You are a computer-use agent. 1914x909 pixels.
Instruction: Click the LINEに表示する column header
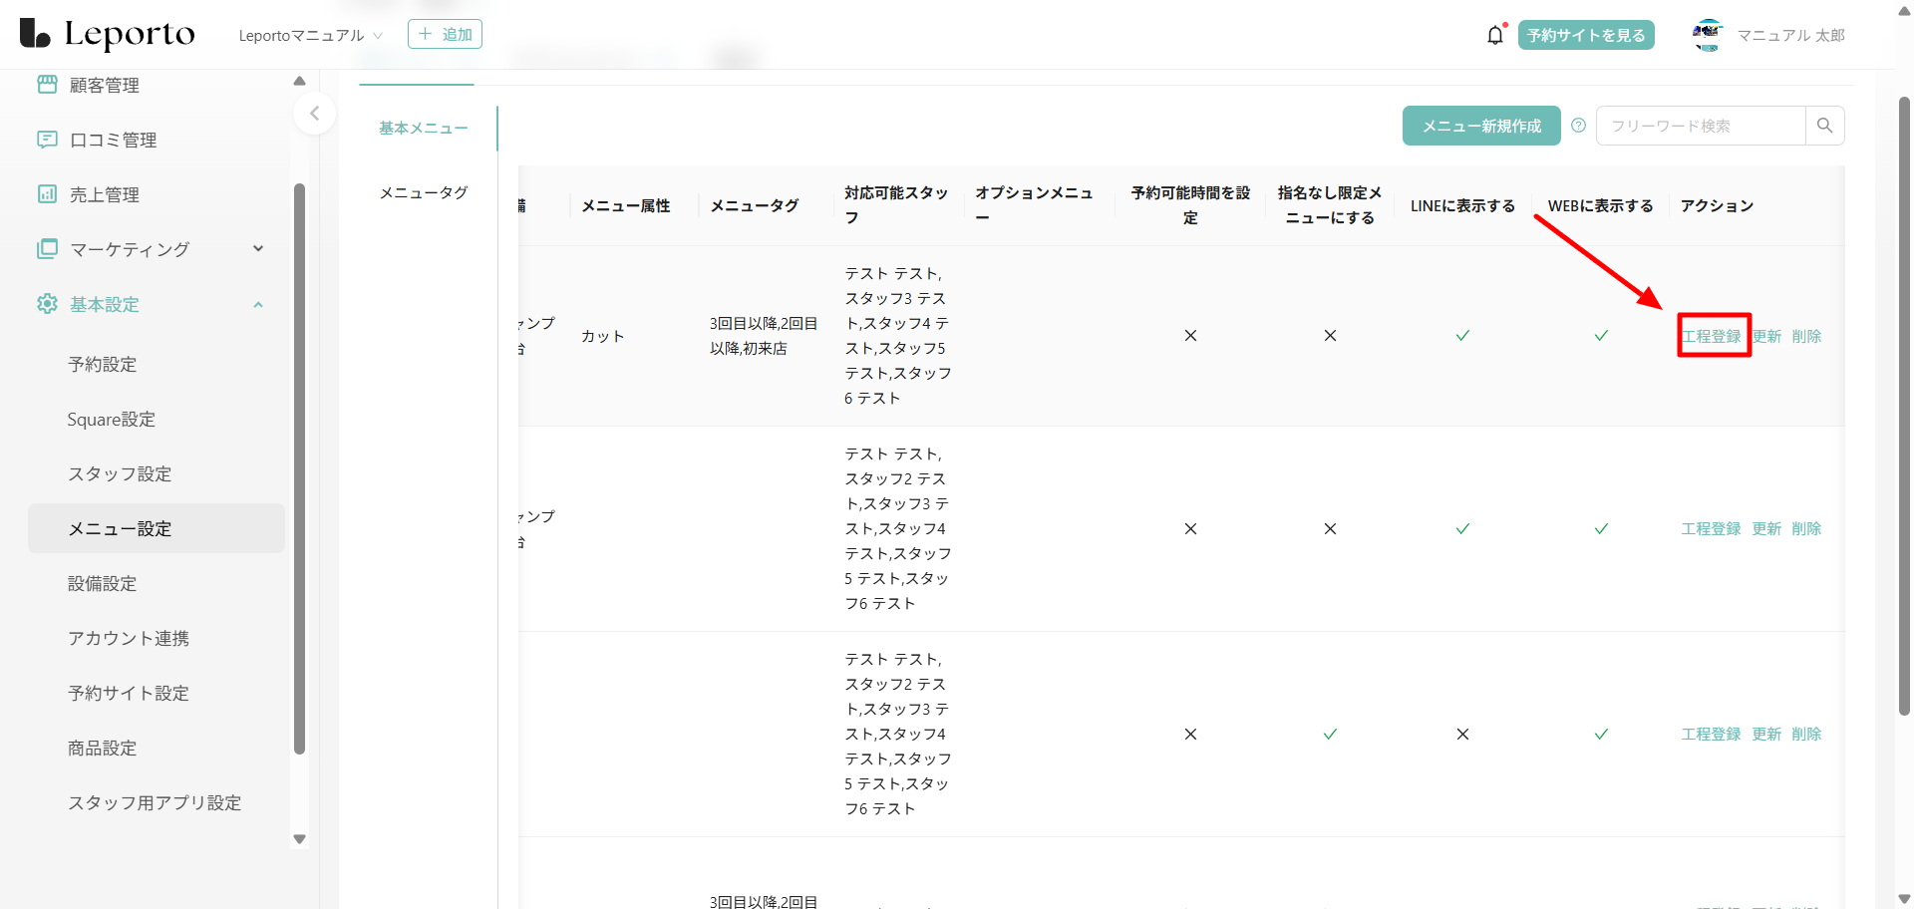click(1462, 205)
